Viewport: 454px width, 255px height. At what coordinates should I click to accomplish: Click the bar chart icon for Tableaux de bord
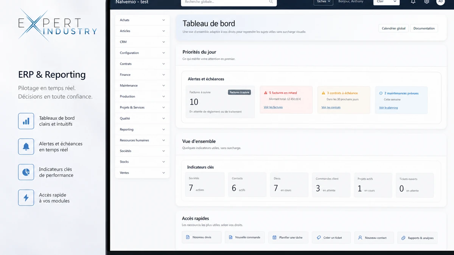(x=26, y=121)
